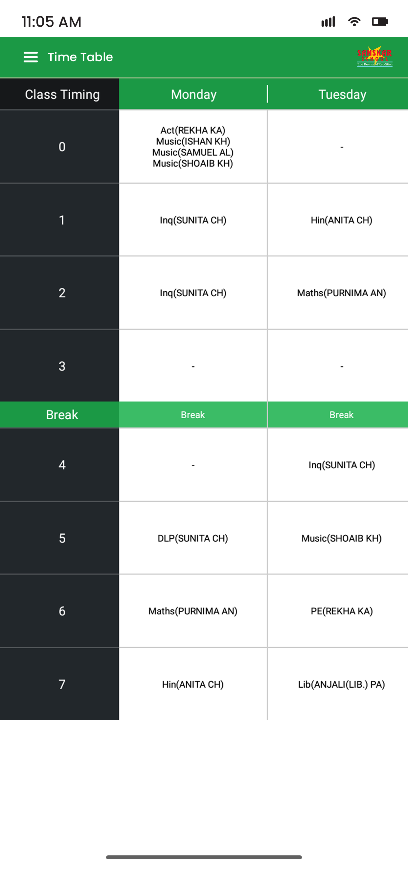Open the hamburger menu
This screenshot has height=884, width=408.
[31, 57]
